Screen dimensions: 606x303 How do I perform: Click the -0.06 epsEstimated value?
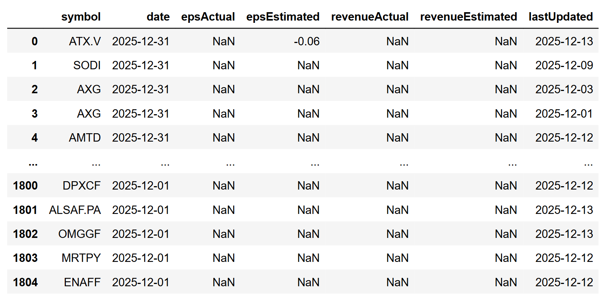(x=306, y=41)
